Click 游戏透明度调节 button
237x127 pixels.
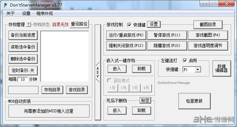(208, 46)
